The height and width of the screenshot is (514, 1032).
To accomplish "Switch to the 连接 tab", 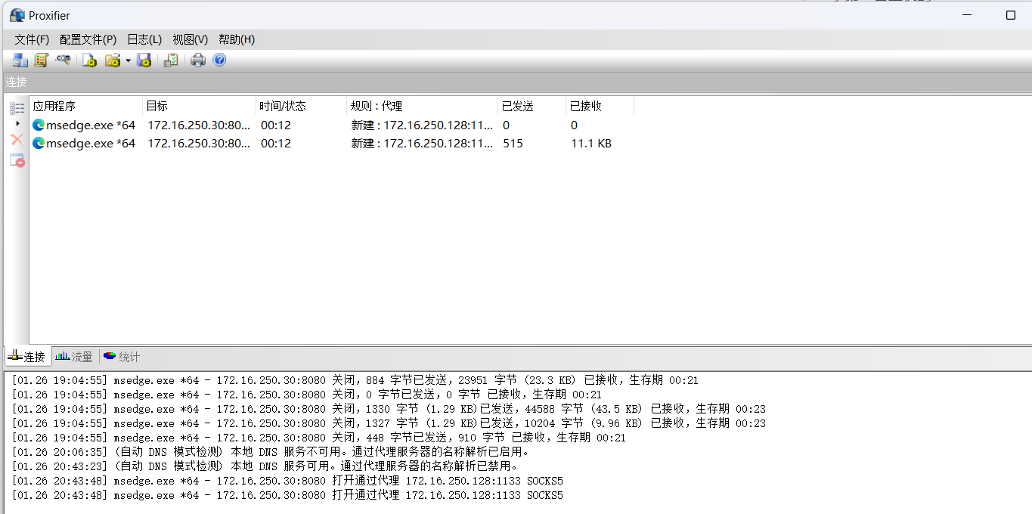I will click(x=27, y=357).
